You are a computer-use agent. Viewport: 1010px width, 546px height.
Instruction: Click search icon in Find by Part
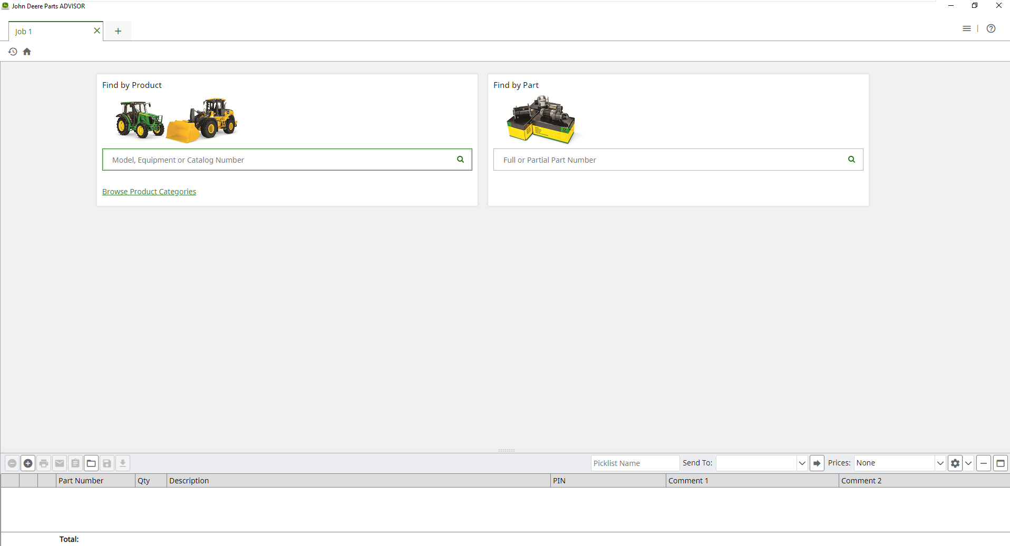pyautogui.click(x=851, y=160)
